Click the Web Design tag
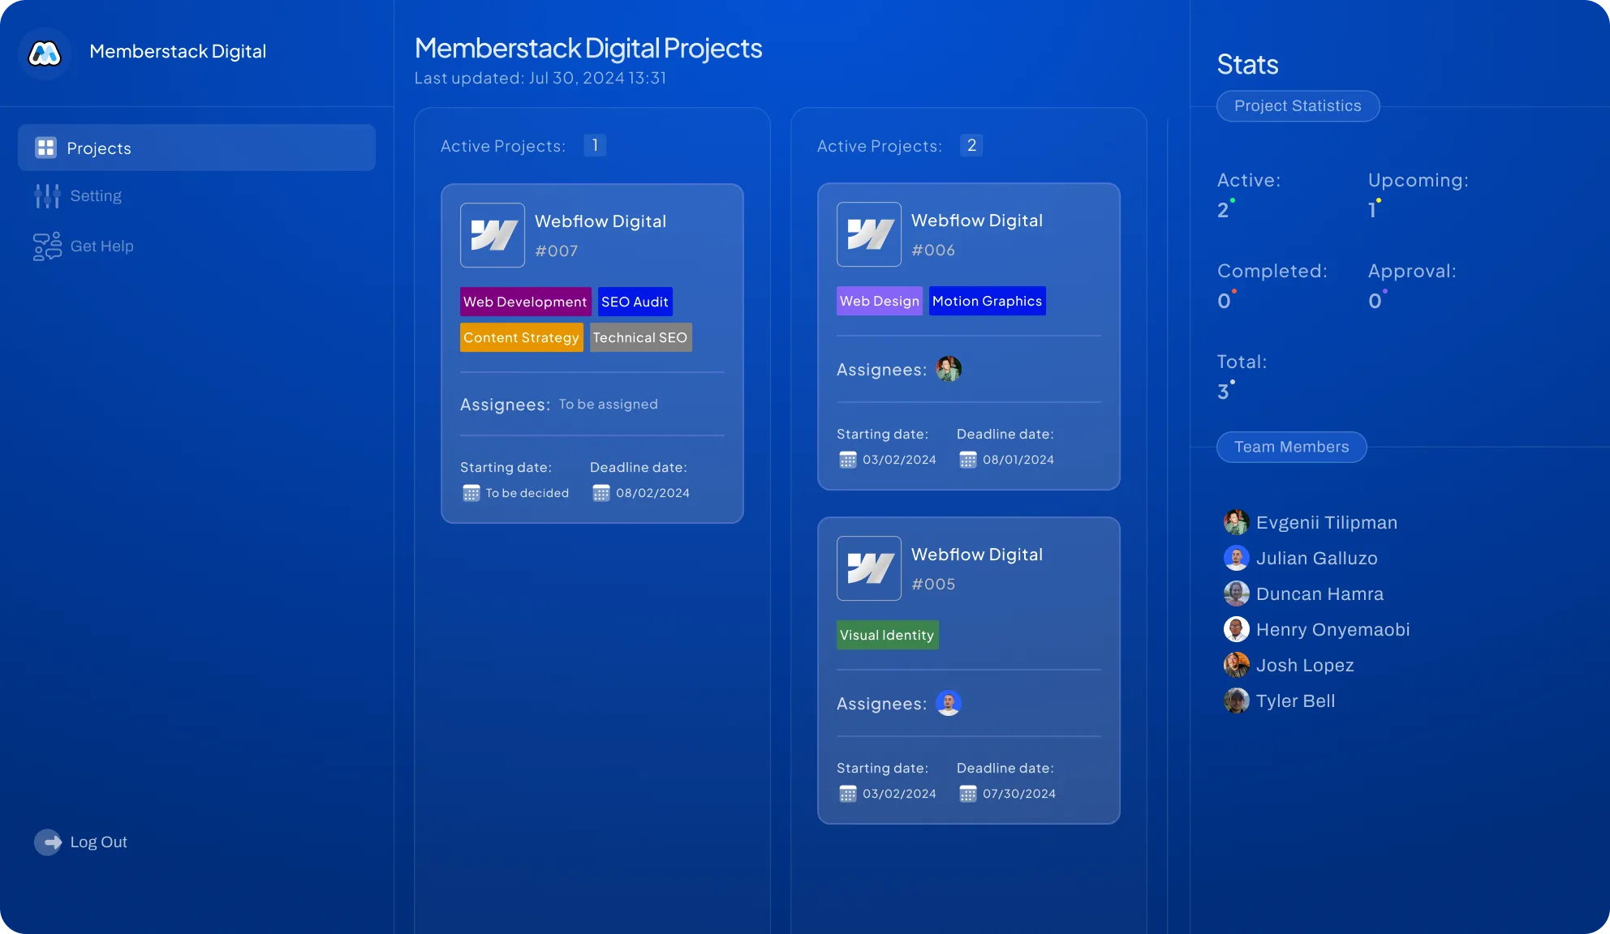 coord(880,301)
